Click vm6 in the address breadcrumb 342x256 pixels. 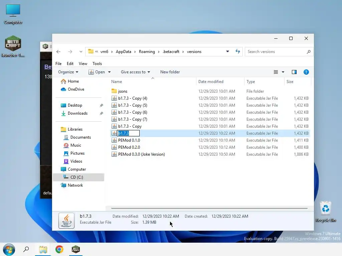(x=104, y=52)
